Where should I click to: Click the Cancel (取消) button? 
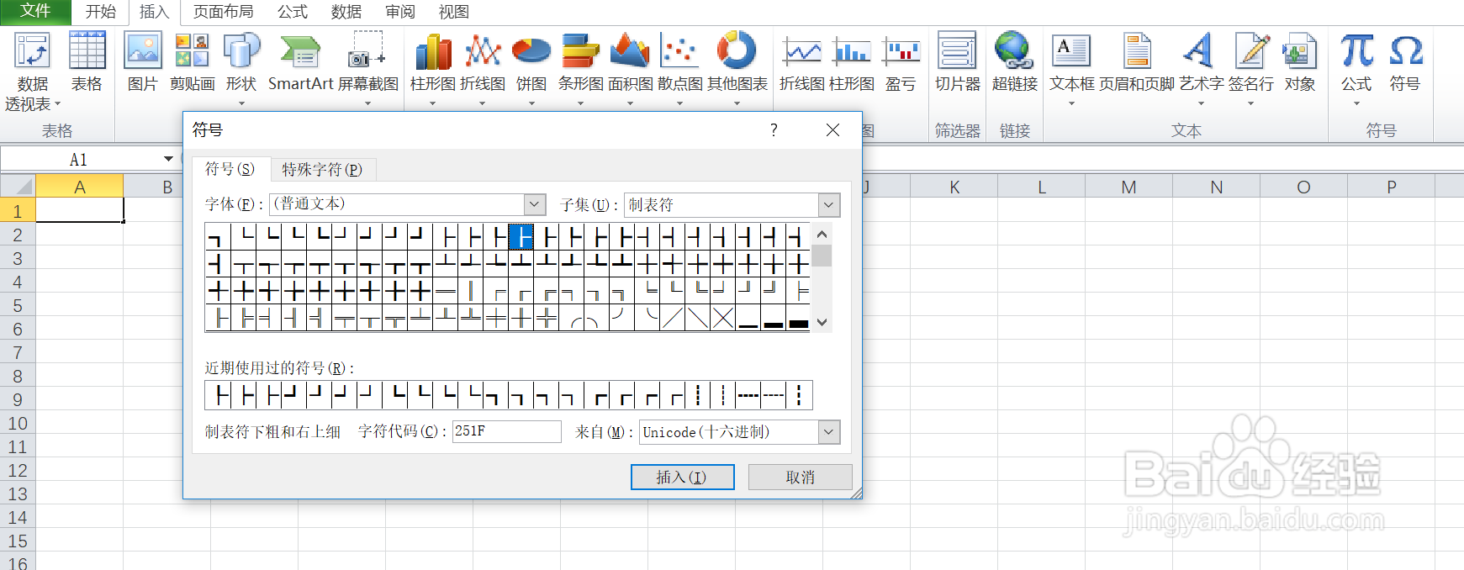point(800,477)
